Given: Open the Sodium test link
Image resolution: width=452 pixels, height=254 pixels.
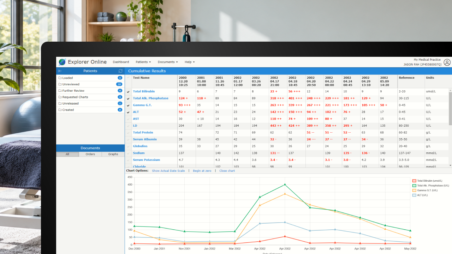Looking at the screenshot, I should tap(139, 153).
